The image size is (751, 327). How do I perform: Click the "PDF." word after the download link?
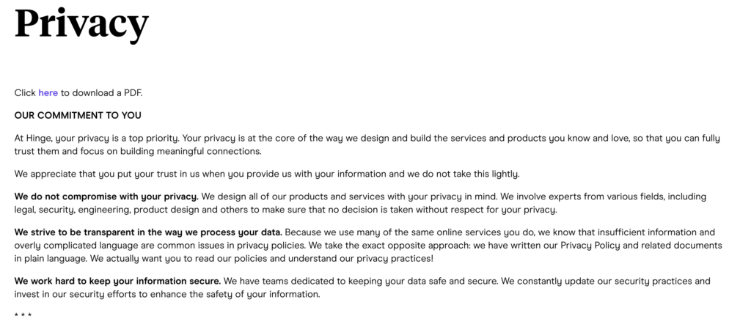(x=133, y=93)
